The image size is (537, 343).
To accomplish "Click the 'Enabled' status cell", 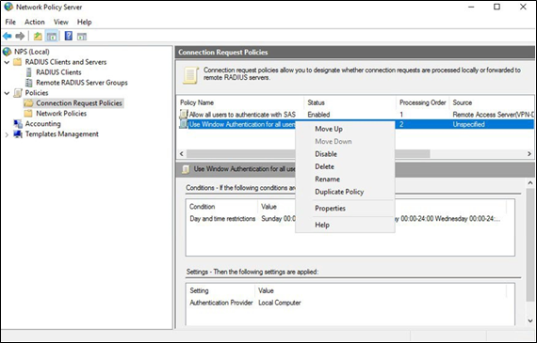I will point(318,115).
